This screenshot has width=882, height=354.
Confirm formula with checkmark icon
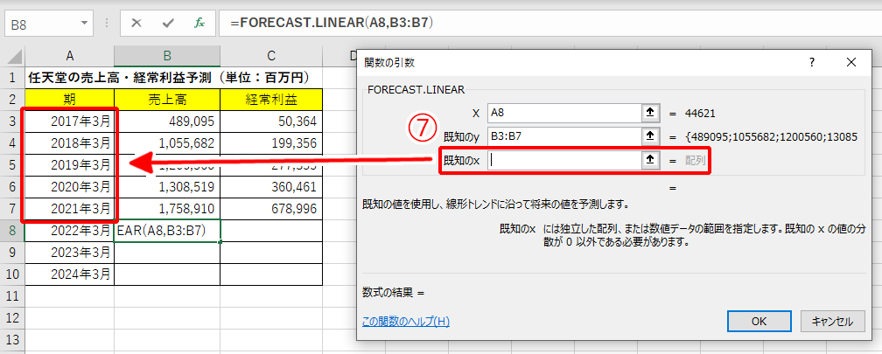coord(168,24)
